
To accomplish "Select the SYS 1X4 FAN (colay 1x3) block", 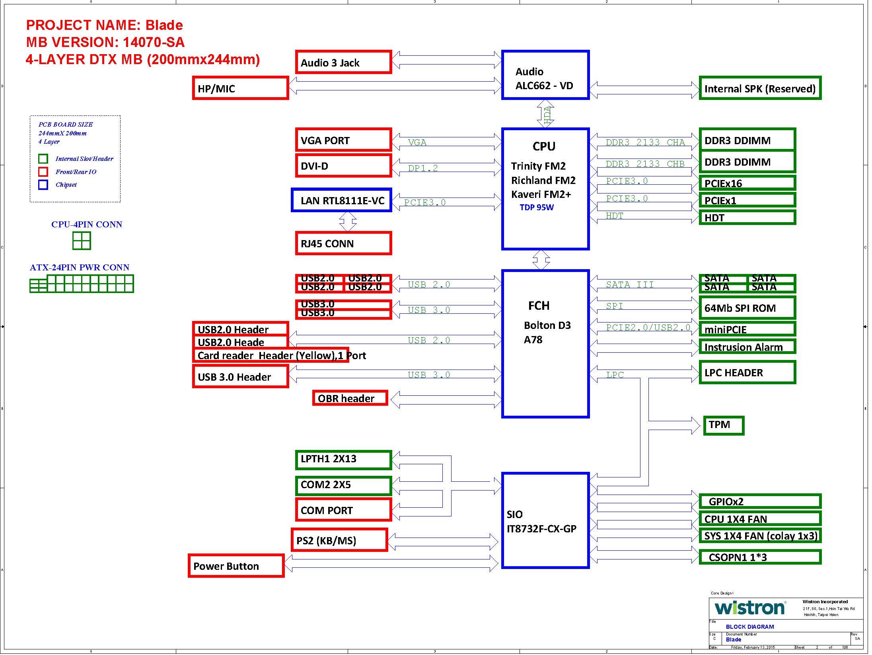I will (760, 536).
